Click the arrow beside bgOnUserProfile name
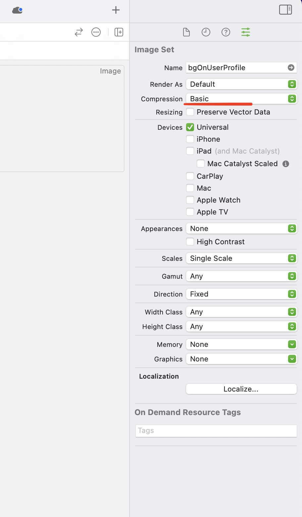 pos(291,68)
